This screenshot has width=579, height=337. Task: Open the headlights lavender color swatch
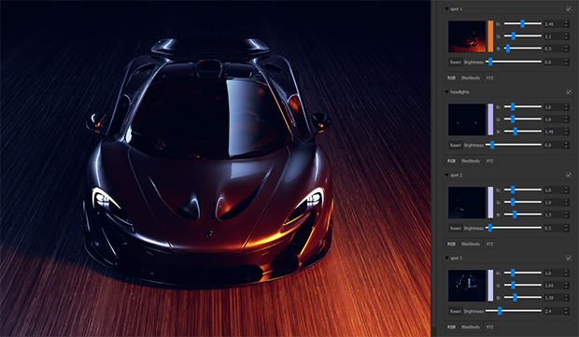tap(490, 119)
